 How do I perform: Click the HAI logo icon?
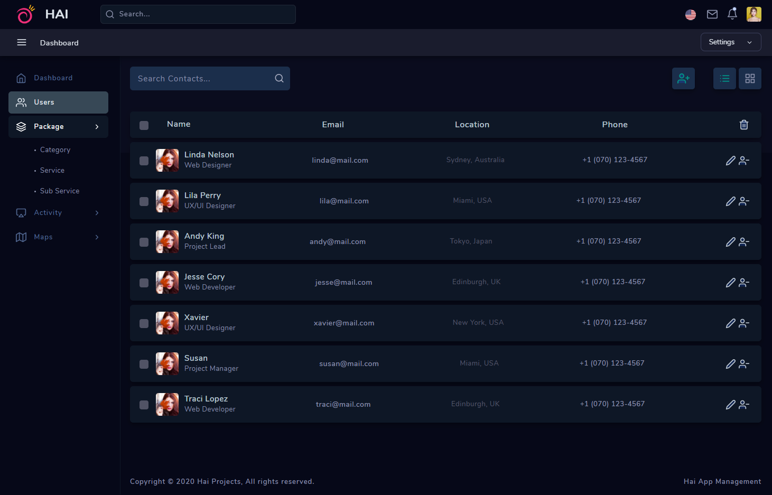[25, 14]
